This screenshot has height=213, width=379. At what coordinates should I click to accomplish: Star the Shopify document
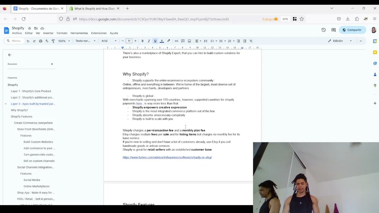point(29,28)
